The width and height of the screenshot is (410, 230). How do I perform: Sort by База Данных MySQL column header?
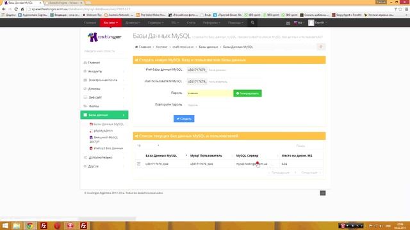click(x=161, y=156)
